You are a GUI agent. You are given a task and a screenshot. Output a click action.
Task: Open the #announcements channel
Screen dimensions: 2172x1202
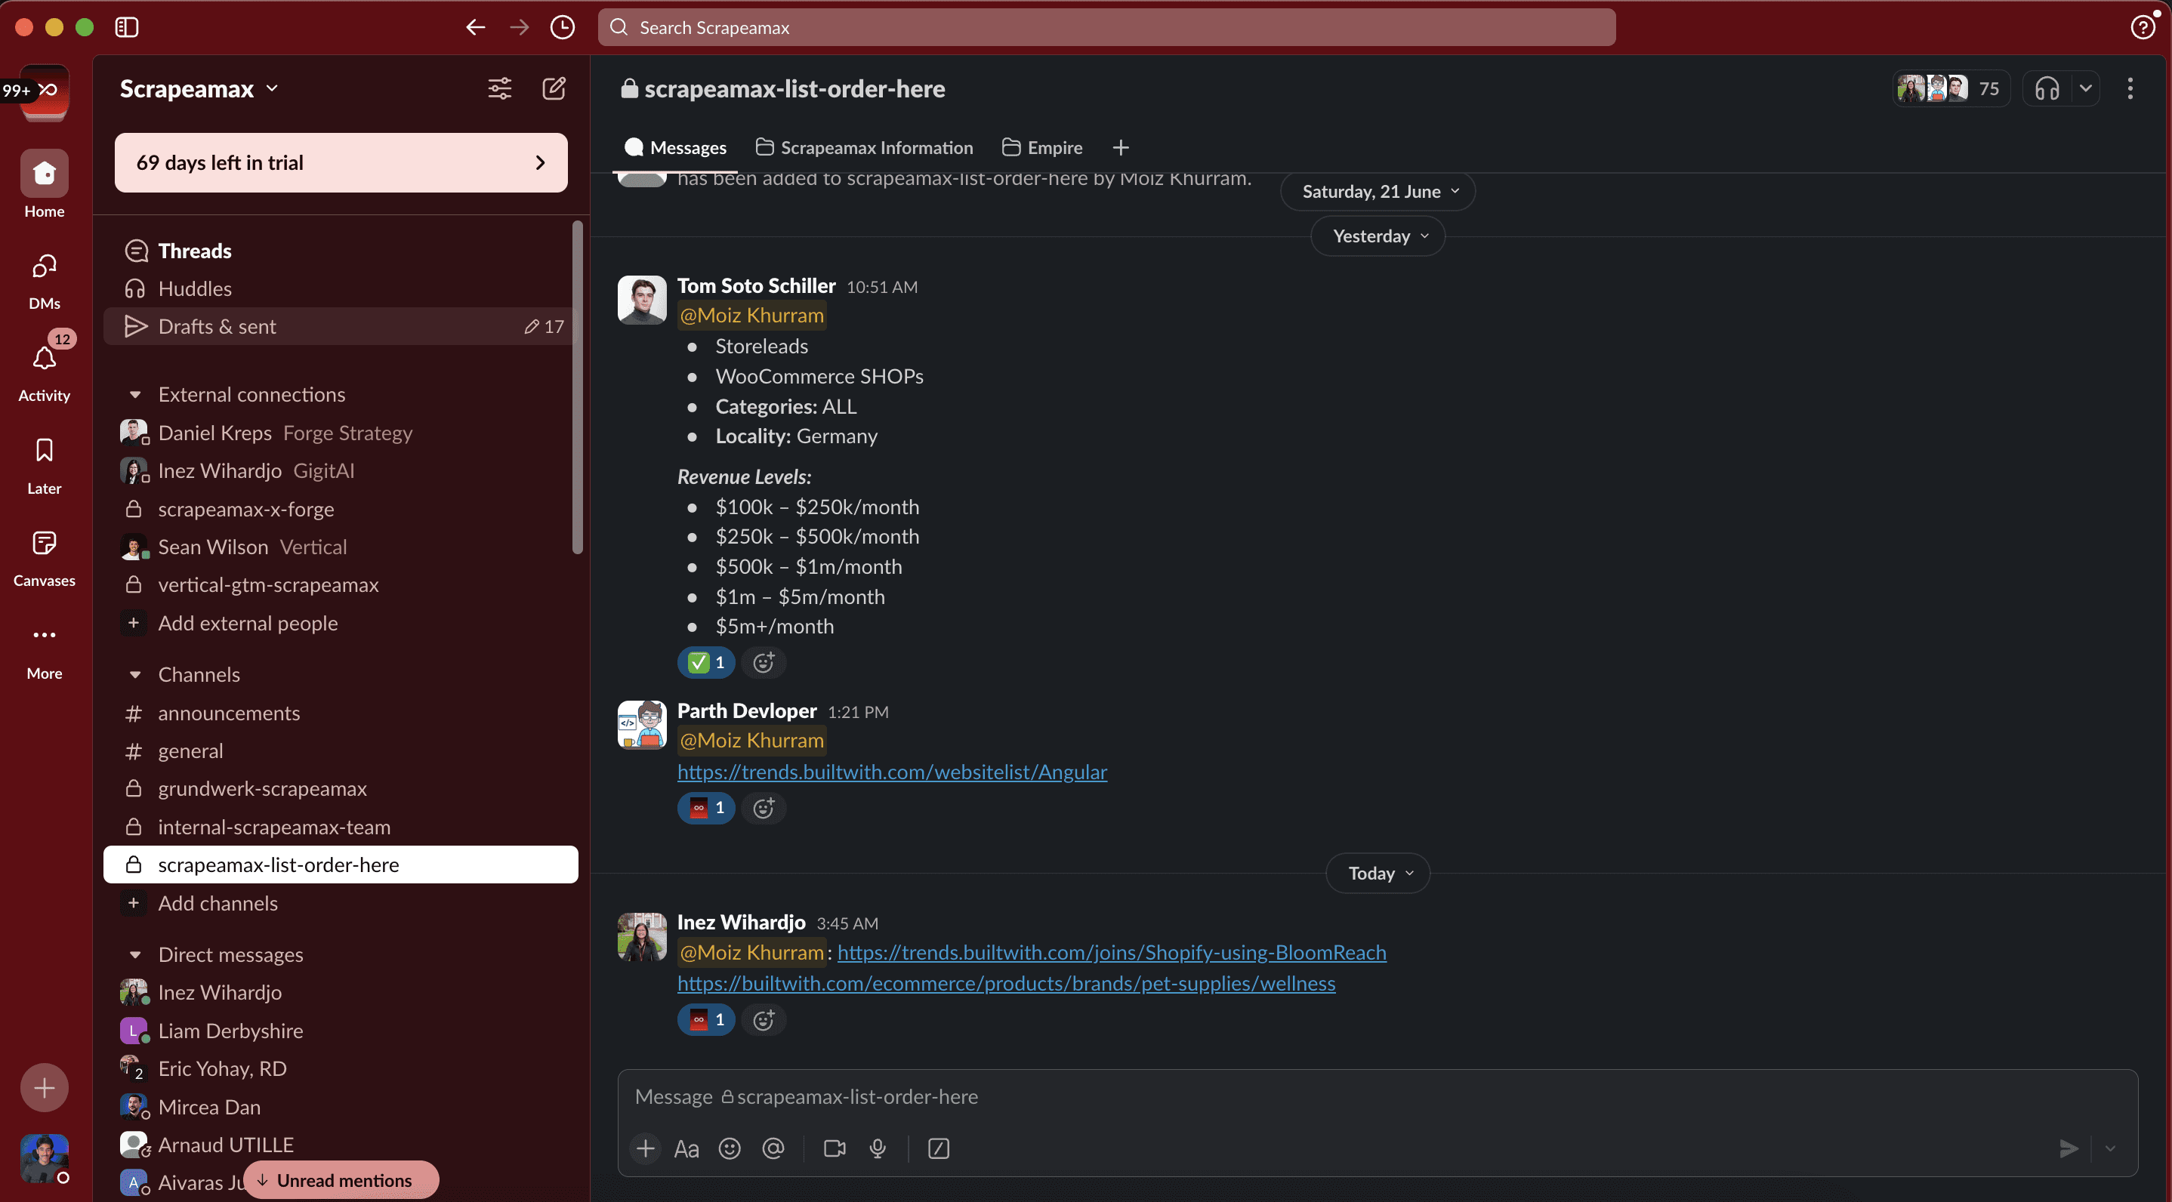341,713
